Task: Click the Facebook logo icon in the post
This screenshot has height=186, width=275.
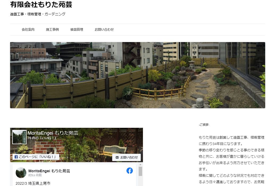Action: pos(130,171)
